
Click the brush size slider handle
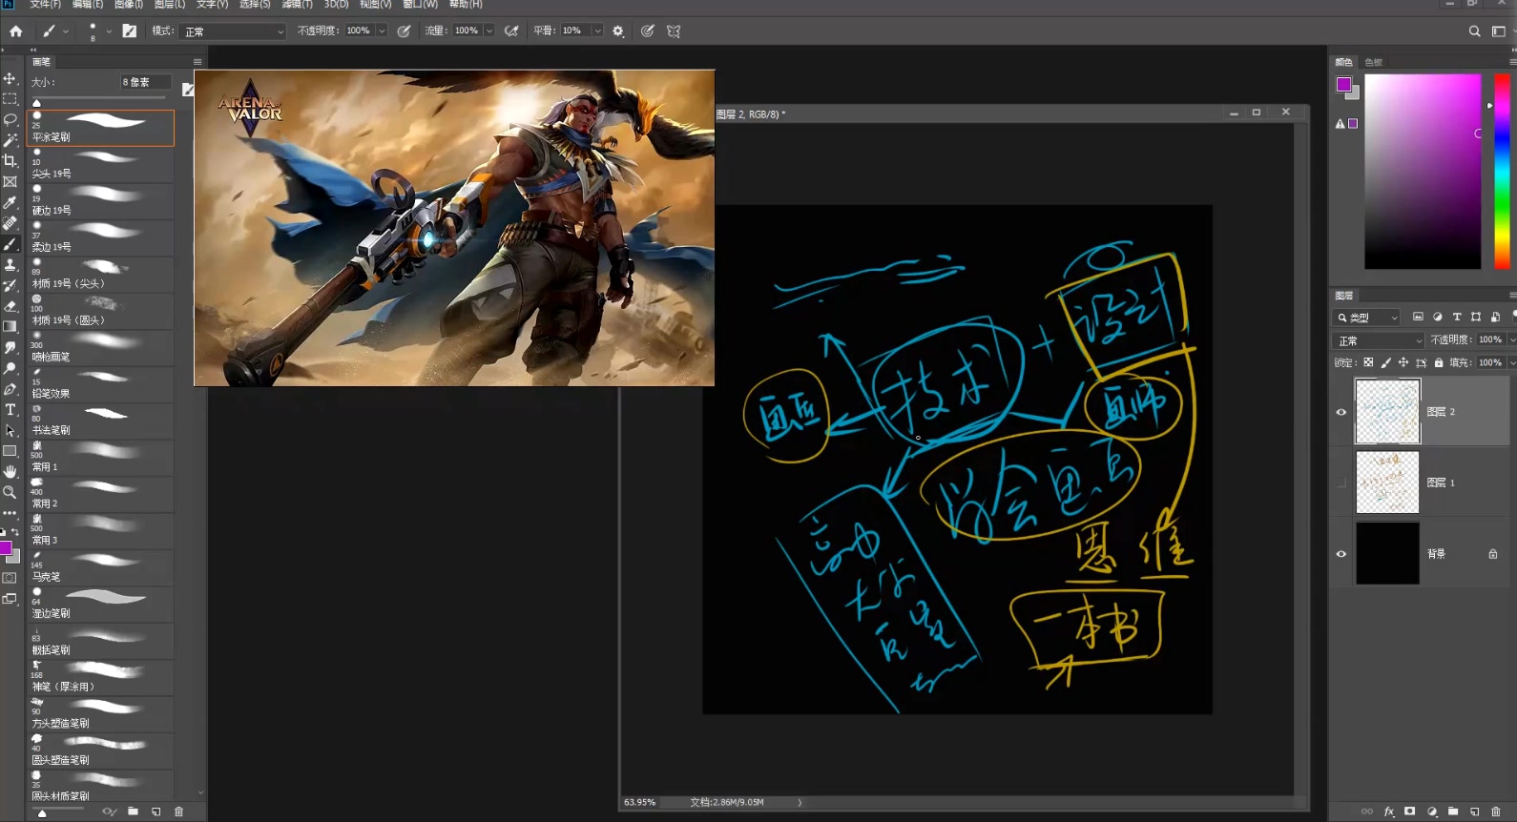pyautogui.click(x=36, y=103)
